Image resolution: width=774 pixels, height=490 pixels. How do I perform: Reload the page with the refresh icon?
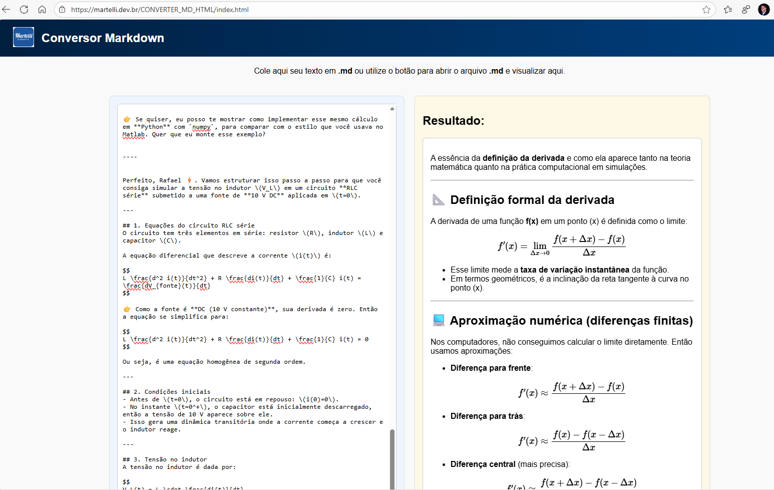click(x=24, y=10)
